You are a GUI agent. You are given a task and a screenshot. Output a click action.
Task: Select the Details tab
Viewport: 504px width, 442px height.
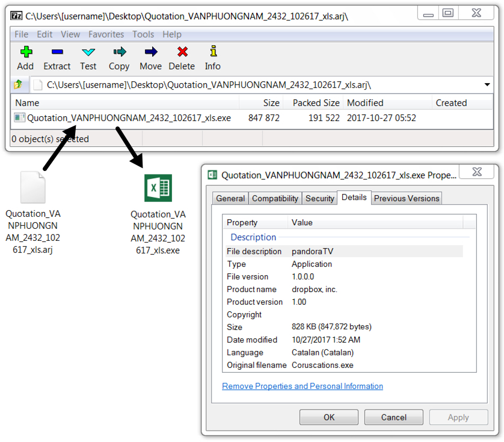tap(354, 198)
